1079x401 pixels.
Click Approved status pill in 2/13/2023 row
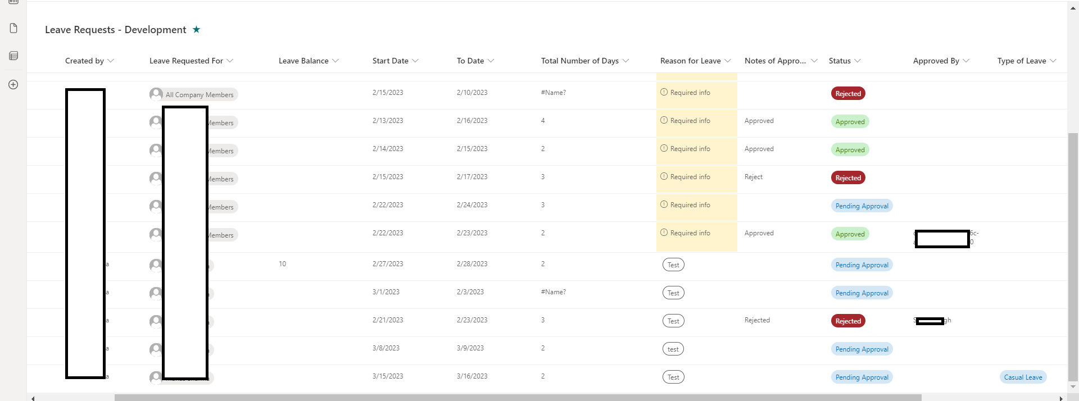[x=850, y=122]
